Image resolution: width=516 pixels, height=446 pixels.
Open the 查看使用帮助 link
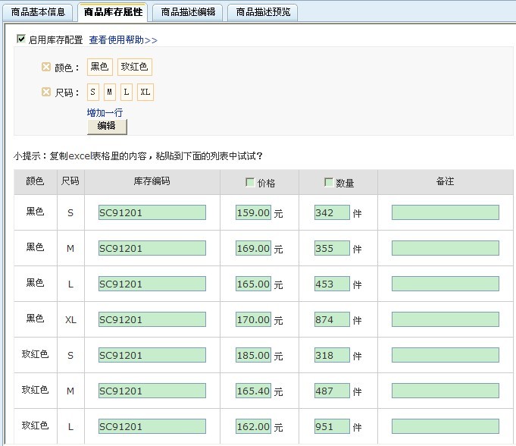click(x=124, y=39)
